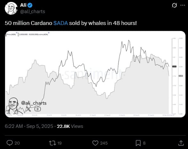The image size is (188, 149).
Task: Open the reply comment icon
Action: 10,143
